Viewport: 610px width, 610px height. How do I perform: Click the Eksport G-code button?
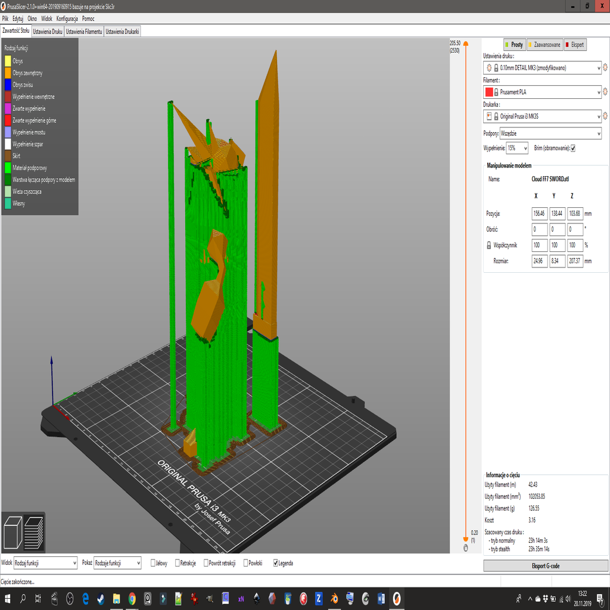point(545,566)
